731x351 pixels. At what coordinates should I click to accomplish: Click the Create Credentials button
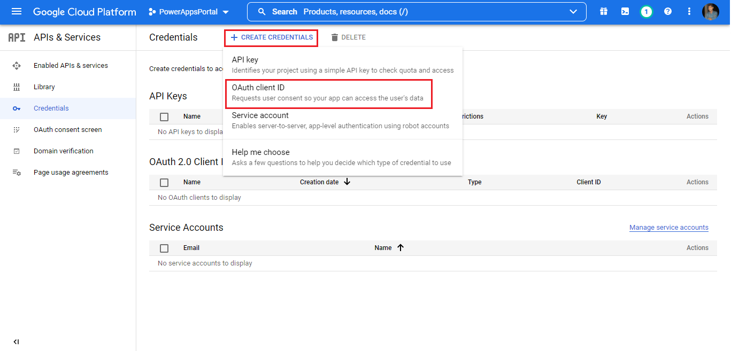click(272, 37)
